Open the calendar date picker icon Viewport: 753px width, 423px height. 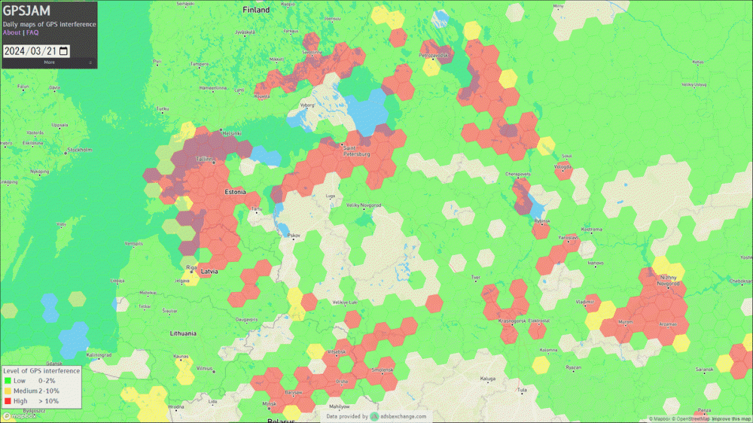64,51
